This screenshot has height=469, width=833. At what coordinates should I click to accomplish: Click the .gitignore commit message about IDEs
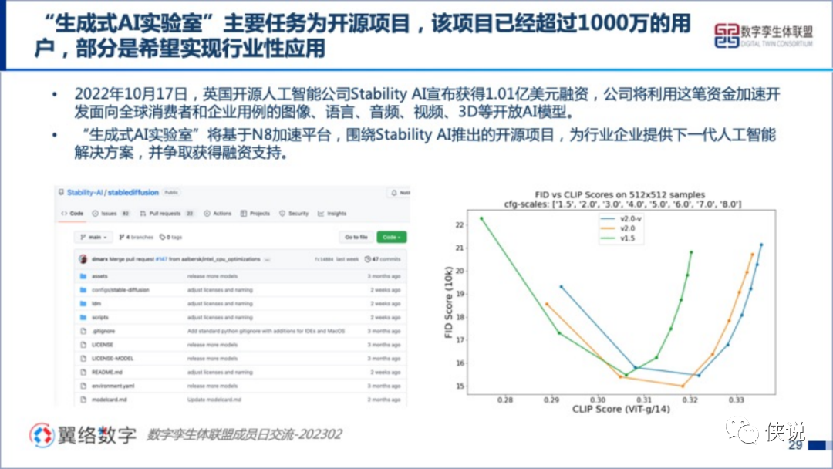click(x=266, y=331)
